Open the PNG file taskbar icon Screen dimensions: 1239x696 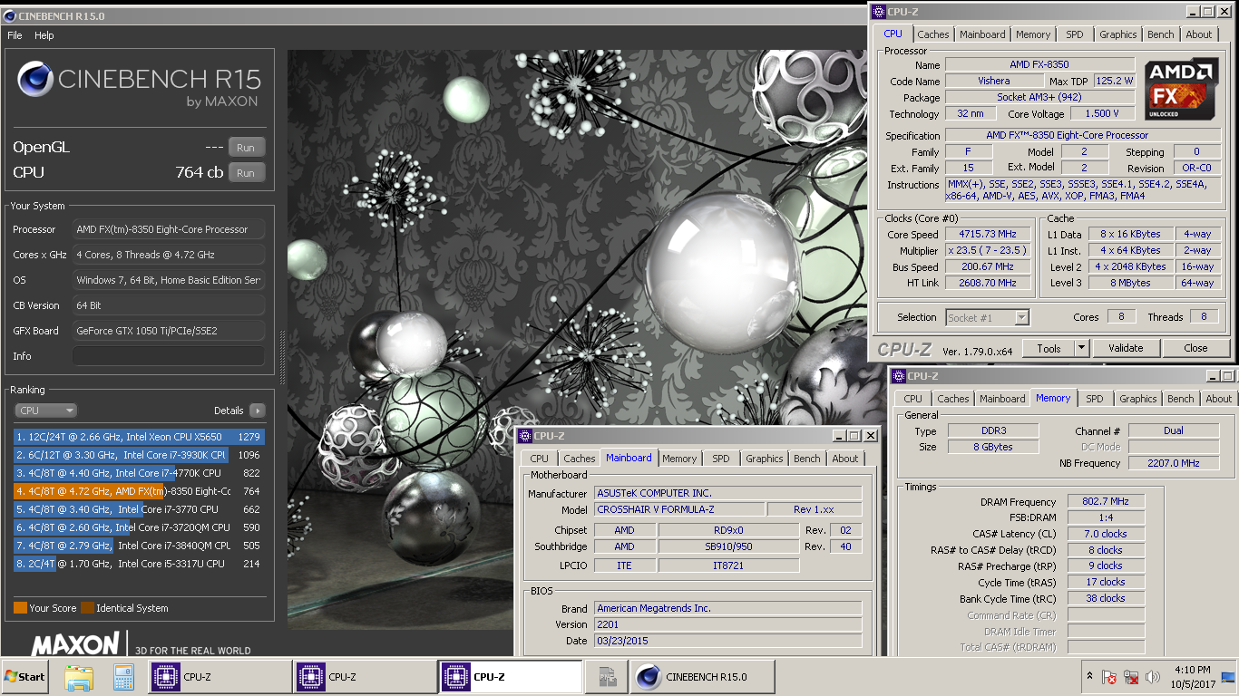[608, 677]
